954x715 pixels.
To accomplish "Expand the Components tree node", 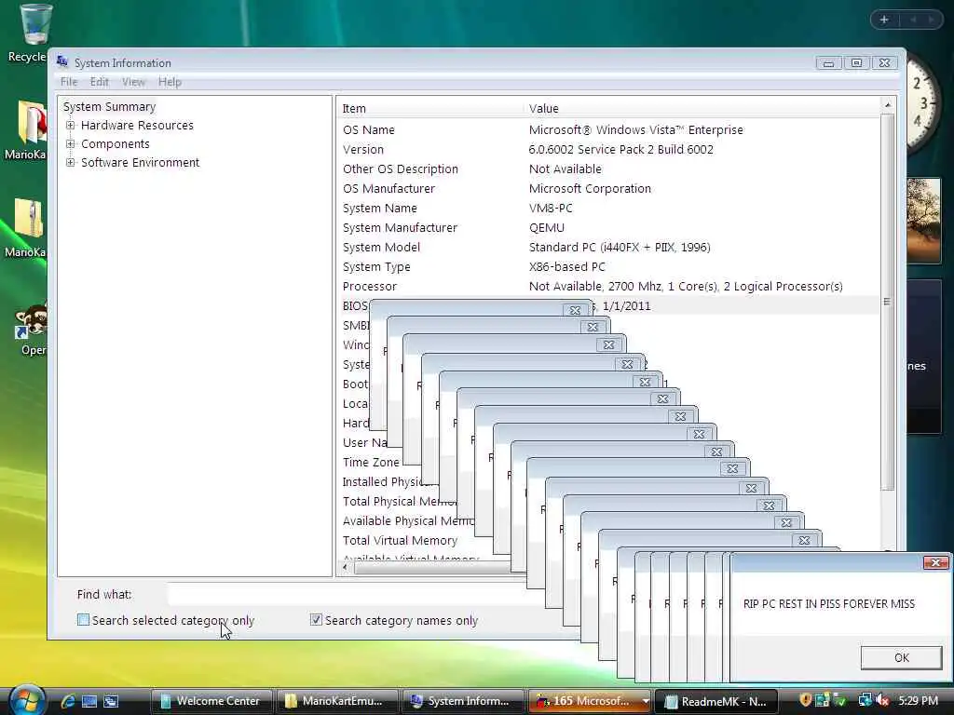I will [71, 144].
